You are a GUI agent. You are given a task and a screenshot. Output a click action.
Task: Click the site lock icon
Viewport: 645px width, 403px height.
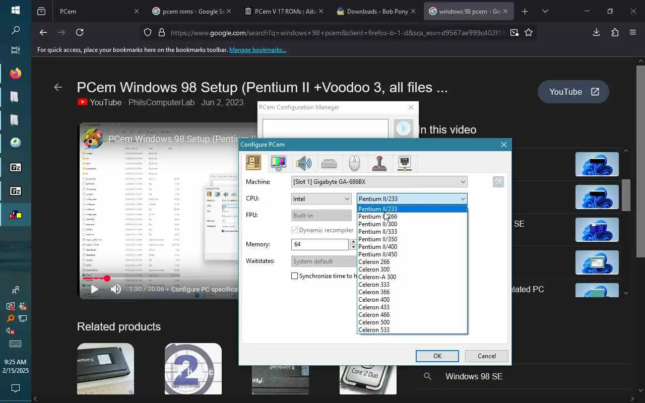tap(162, 32)
